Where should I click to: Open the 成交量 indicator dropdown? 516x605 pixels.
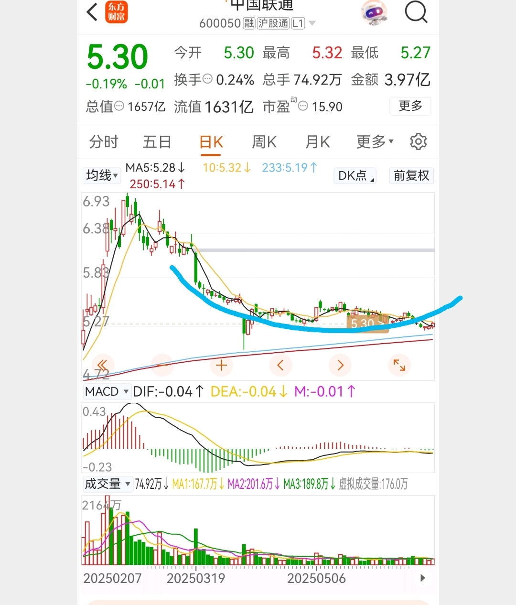[x=107, y=484]
